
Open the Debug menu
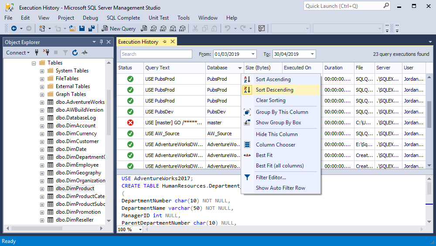(90, 18)
